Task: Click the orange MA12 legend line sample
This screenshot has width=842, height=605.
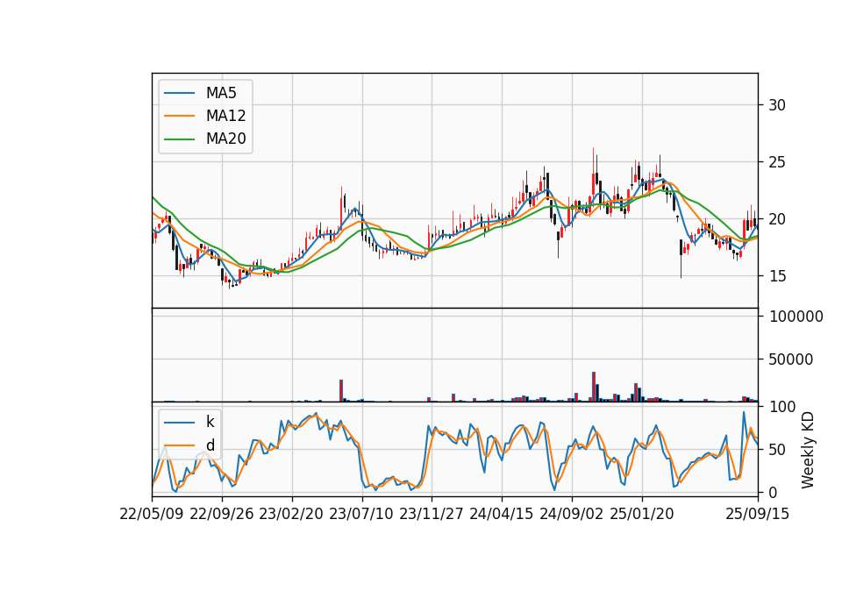Action: click(179, 116)
